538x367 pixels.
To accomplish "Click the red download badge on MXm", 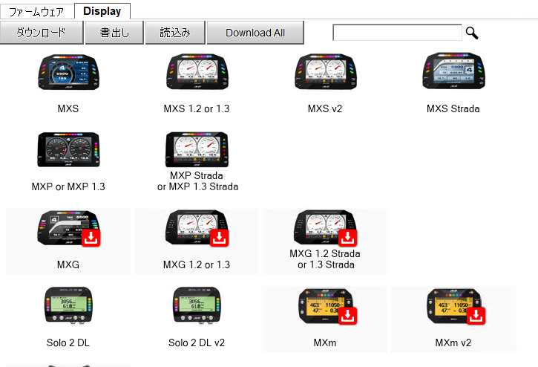I will click(347, 316).
